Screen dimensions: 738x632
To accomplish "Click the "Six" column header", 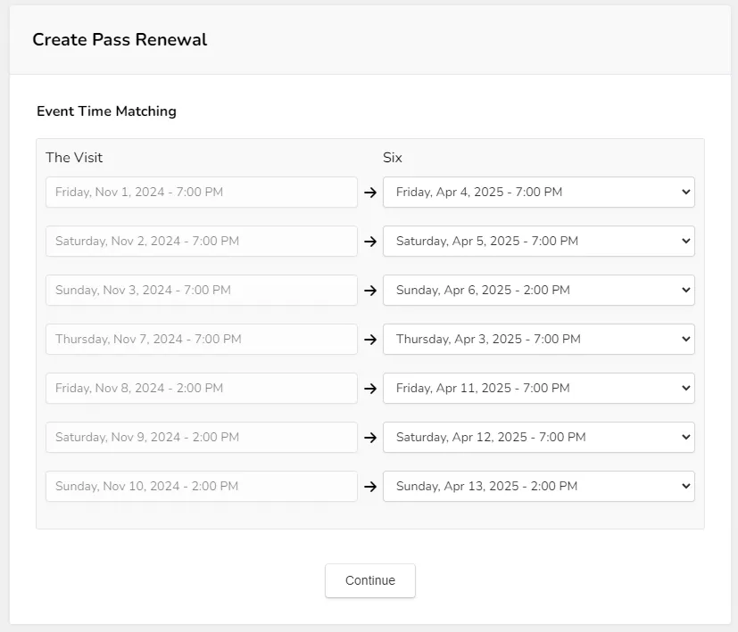I will pyautogui.click(x=393, y=158).
